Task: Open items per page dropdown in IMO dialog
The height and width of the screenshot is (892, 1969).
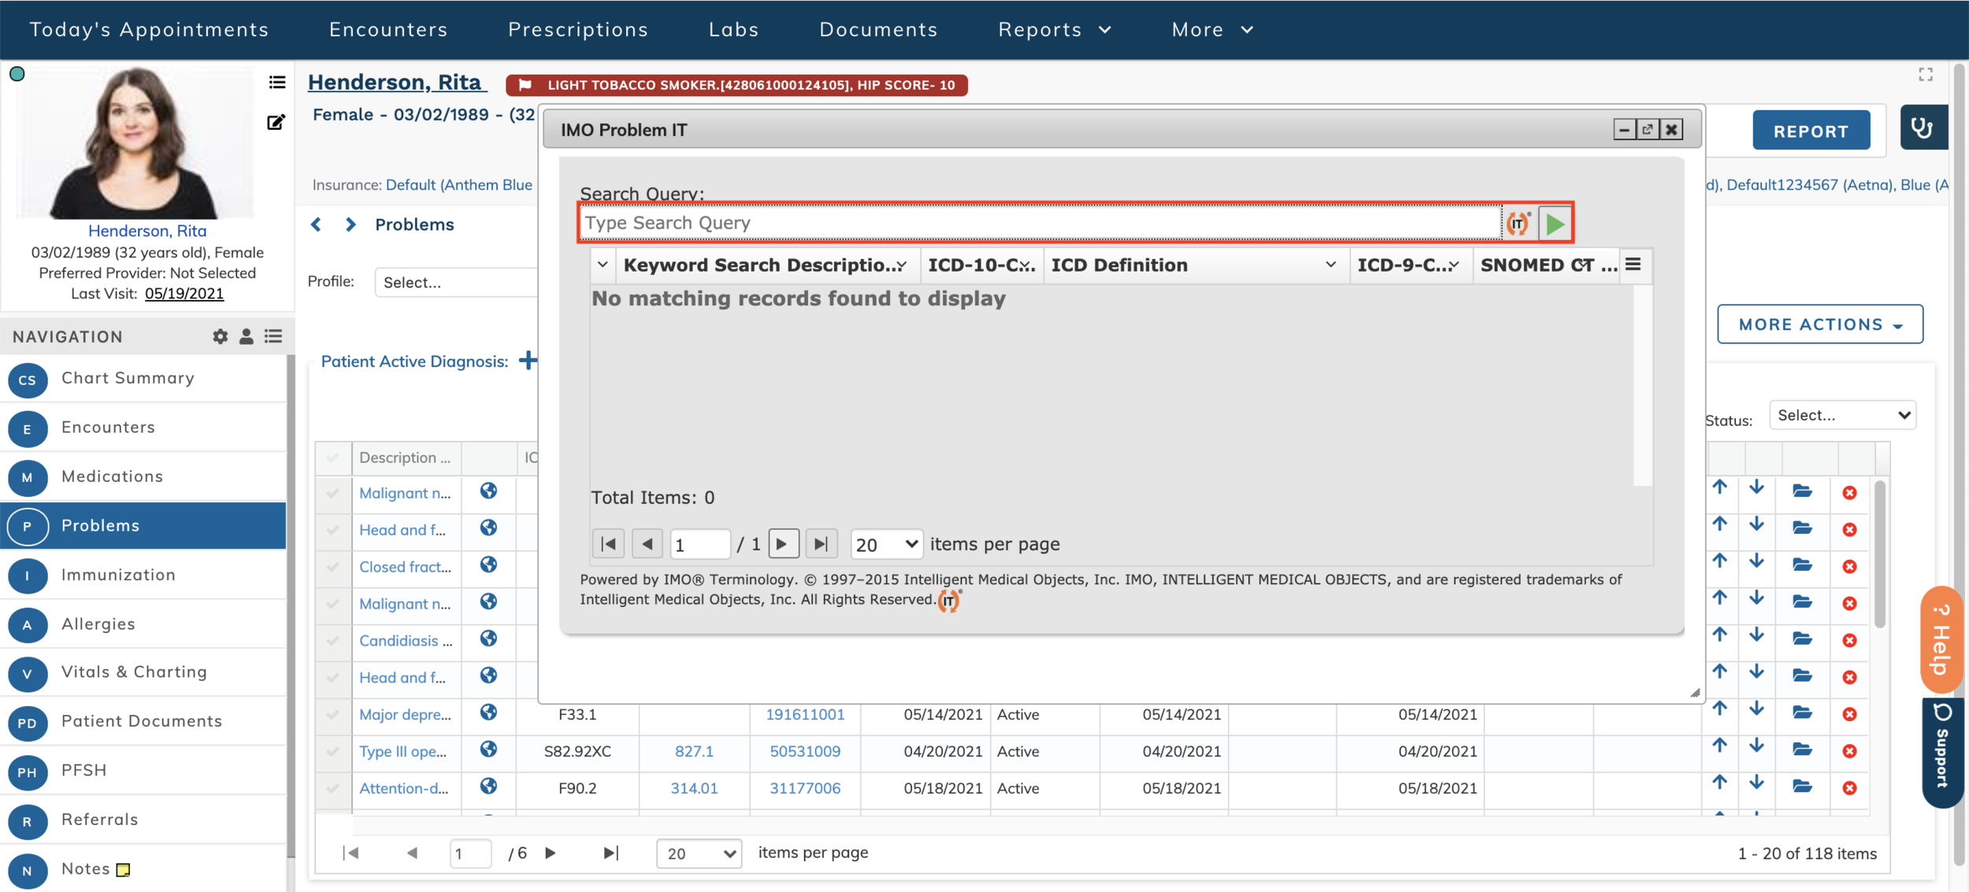Action: click(x=886, y=544)
